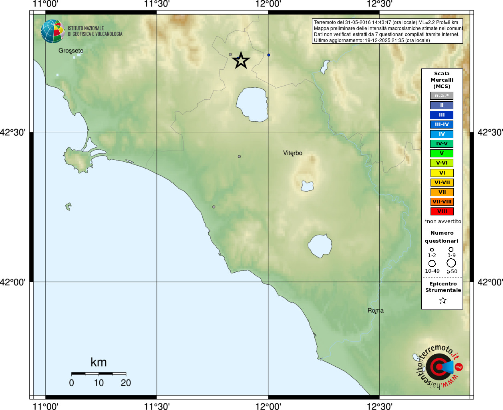
Task: Click the 'Dati non verificati' info line
Action: [x=387, y=34]
